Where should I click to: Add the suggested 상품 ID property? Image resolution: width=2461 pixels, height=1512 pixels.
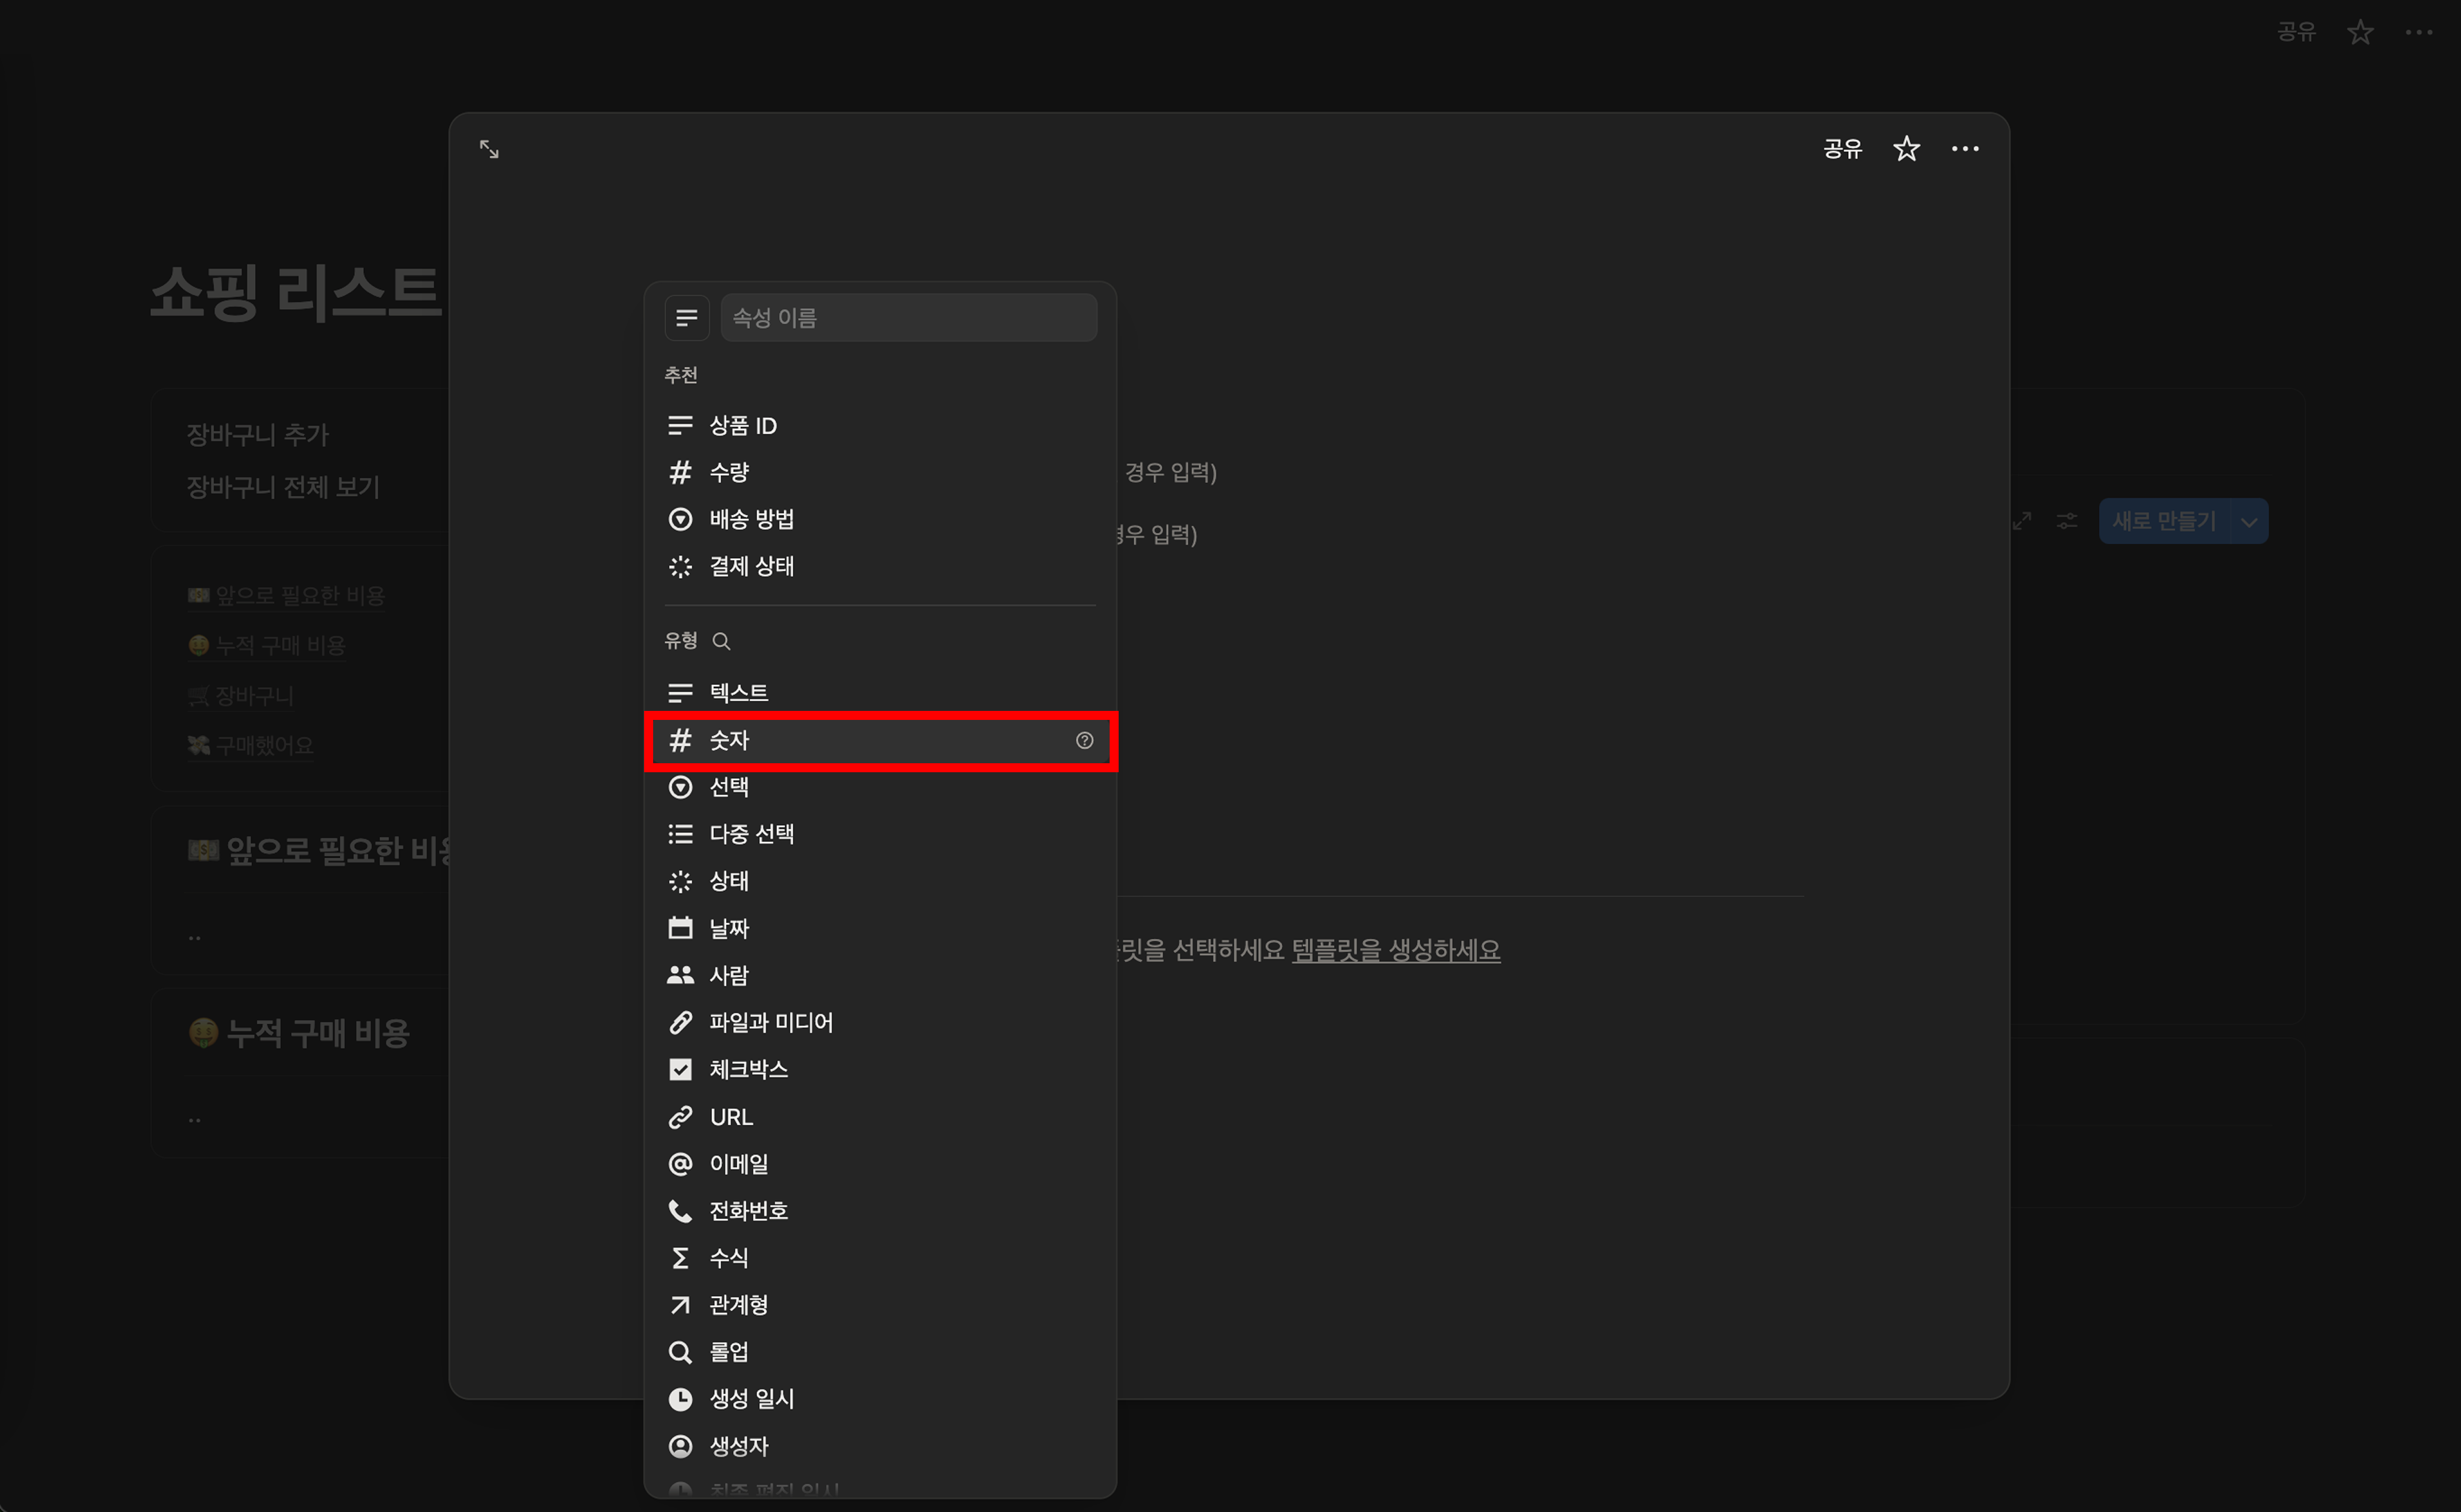click(x=742, y=426)
